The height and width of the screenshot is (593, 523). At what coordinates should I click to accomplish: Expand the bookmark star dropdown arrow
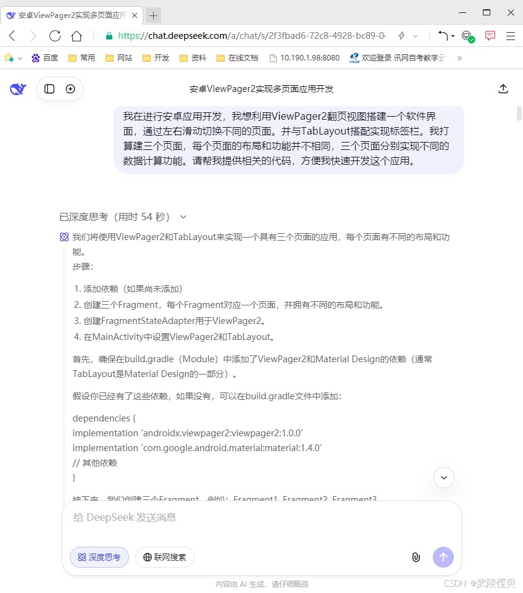[x=20, y=58]
